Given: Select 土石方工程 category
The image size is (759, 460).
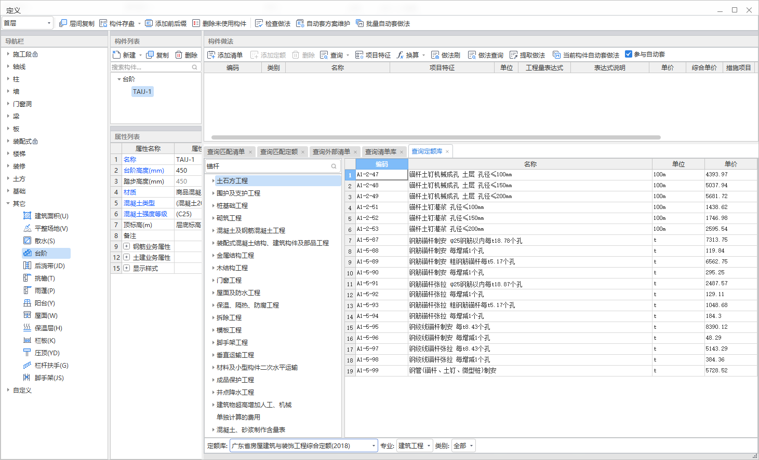Looking at the screenshot, I should 232,180.
